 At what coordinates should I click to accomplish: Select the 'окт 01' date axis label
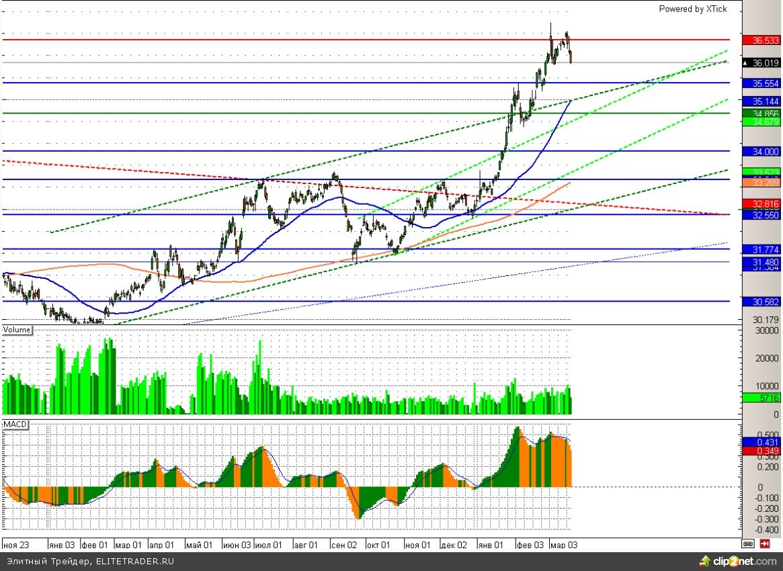click(x=378, y=545)
